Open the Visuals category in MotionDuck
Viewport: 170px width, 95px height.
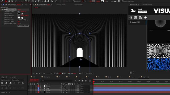click(134, 22)
